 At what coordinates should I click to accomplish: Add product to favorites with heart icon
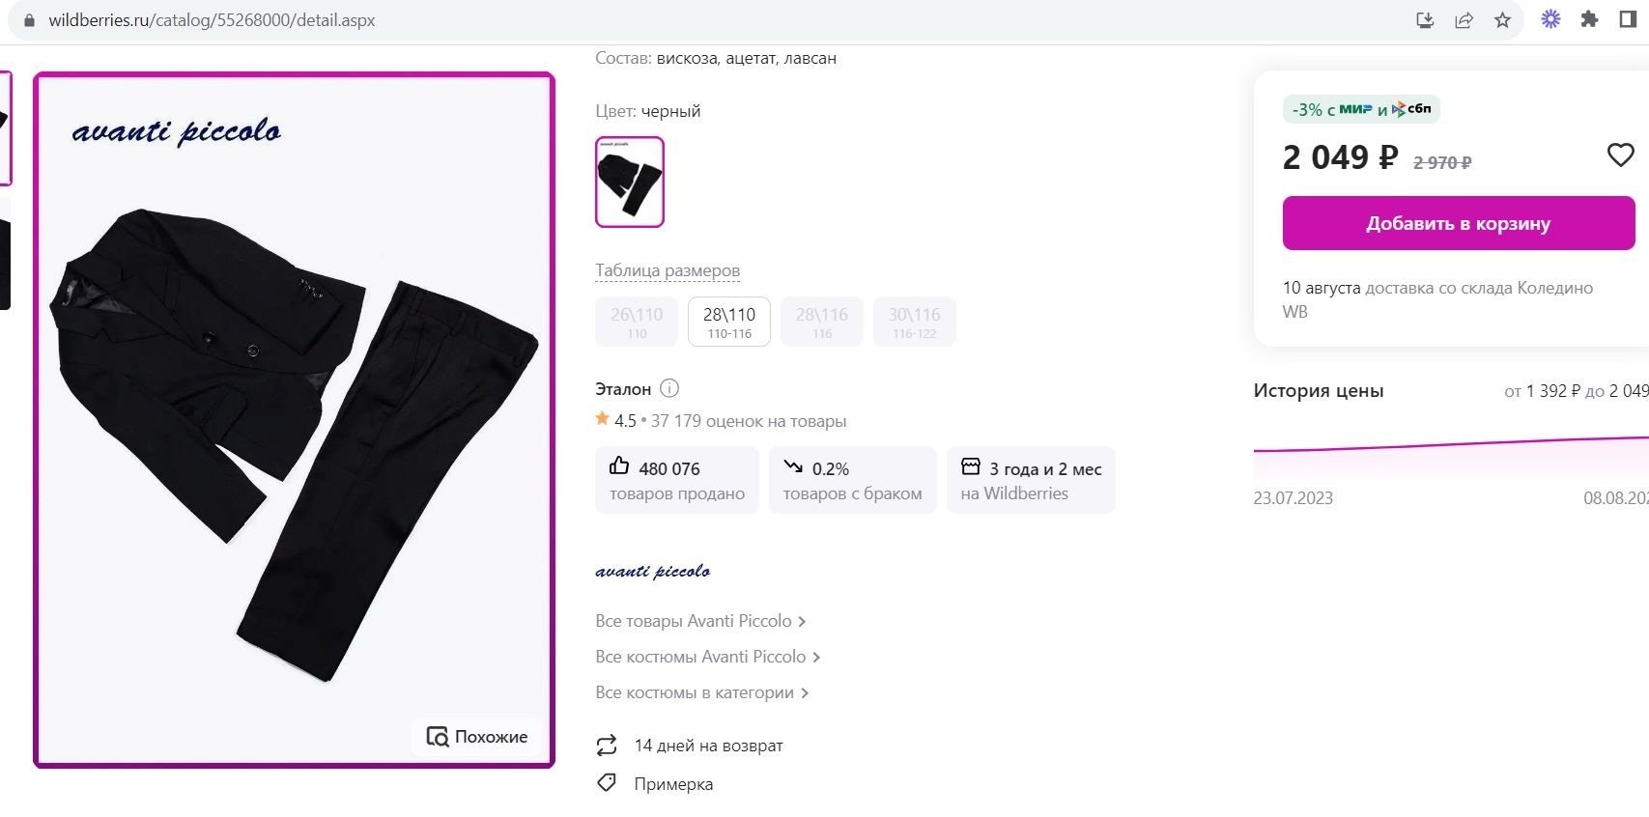tap(1620, 155)
